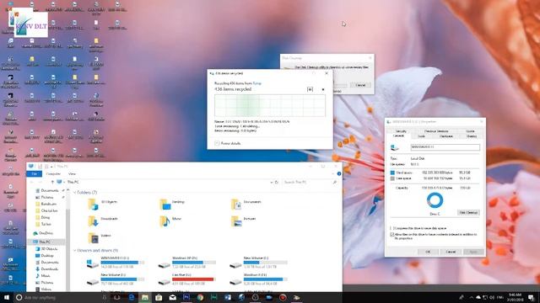The height and width of the screenshot is (303, 540).
Task: Open Microsoft Store from taskbar
Action: [x=159, y=297]
